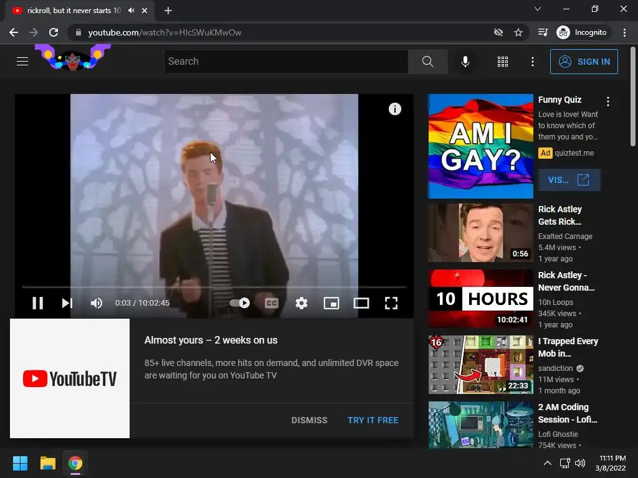The image size is (638, 478).
Task: Open the Chrome three-dot menu
Action: click(624, 32)
